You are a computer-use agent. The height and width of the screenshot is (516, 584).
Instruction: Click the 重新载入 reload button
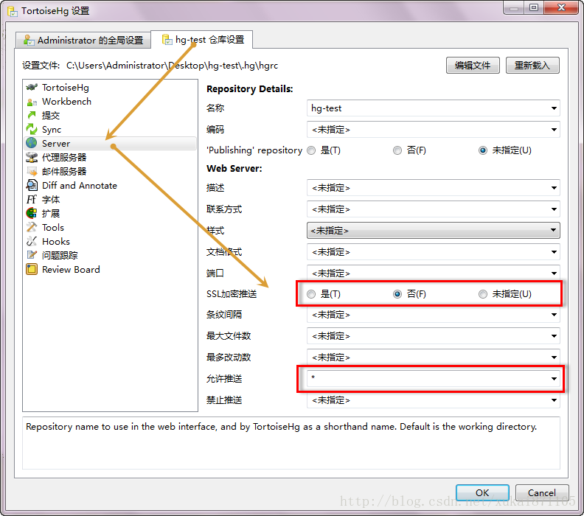click(532, 66)
